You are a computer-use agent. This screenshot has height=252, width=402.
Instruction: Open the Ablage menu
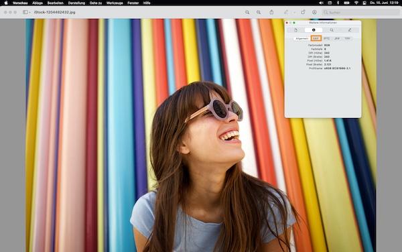coord(38,3)
